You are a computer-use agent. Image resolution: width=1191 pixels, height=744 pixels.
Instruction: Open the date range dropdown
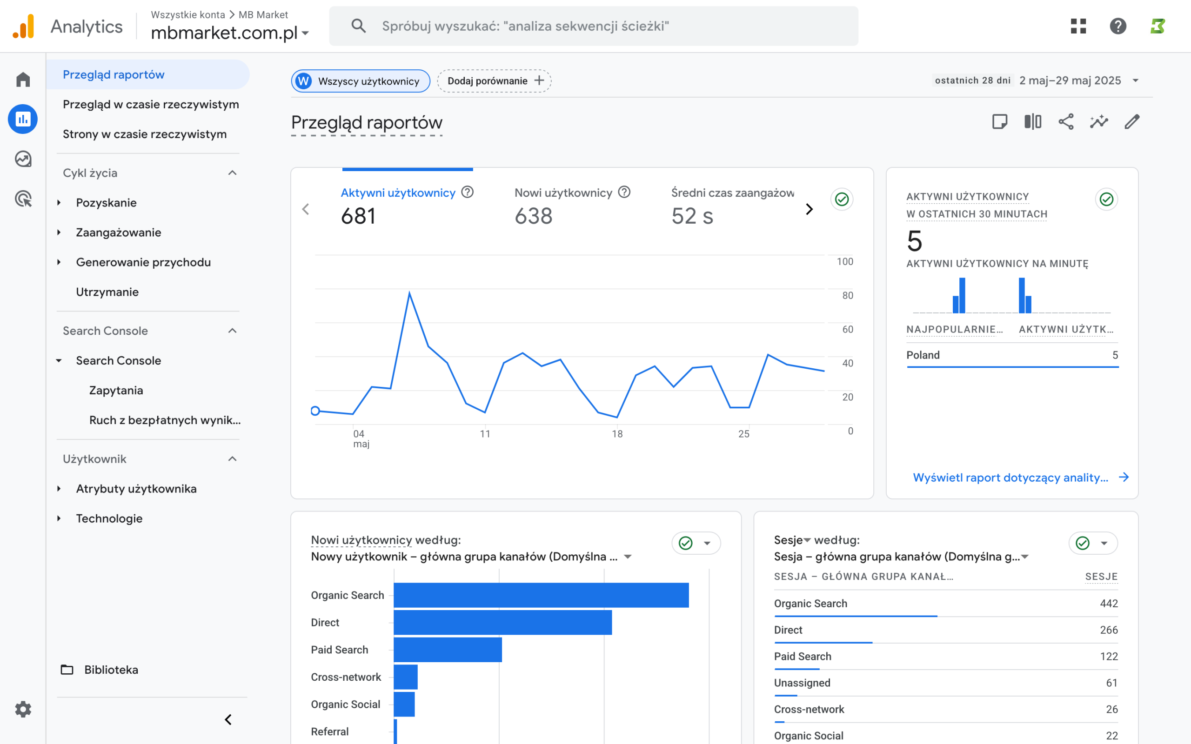[x=1135, y=81]
